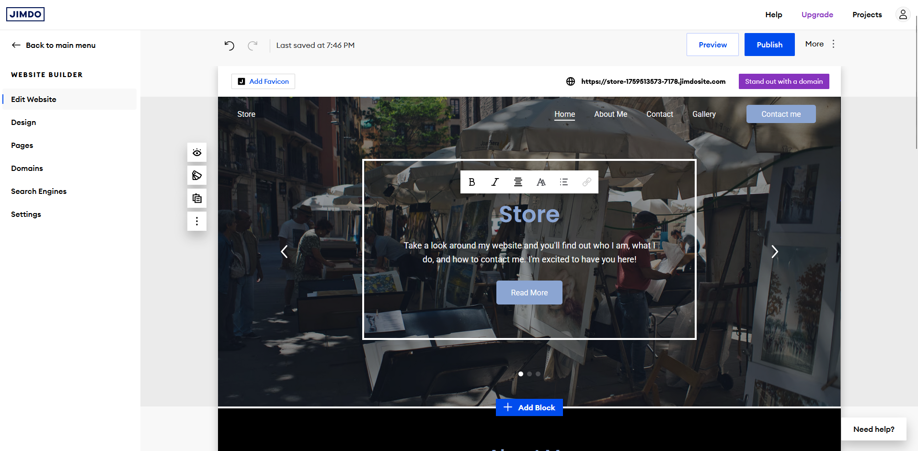The height and width of the screenshot is (451, 918).
Task: Toggle bold formatting in the text toolbar
Action: click(471, 182)
